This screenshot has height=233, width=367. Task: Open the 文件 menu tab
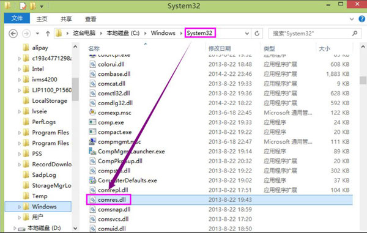pyautogui.click(x=17, y=18)
